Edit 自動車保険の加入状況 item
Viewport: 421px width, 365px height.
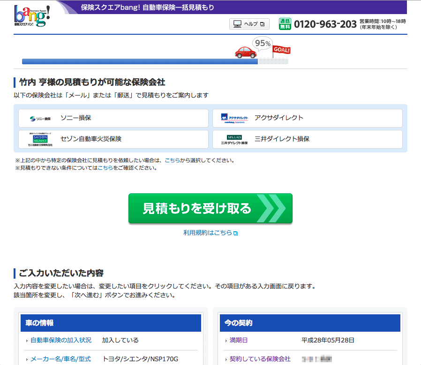pos(61,340)
